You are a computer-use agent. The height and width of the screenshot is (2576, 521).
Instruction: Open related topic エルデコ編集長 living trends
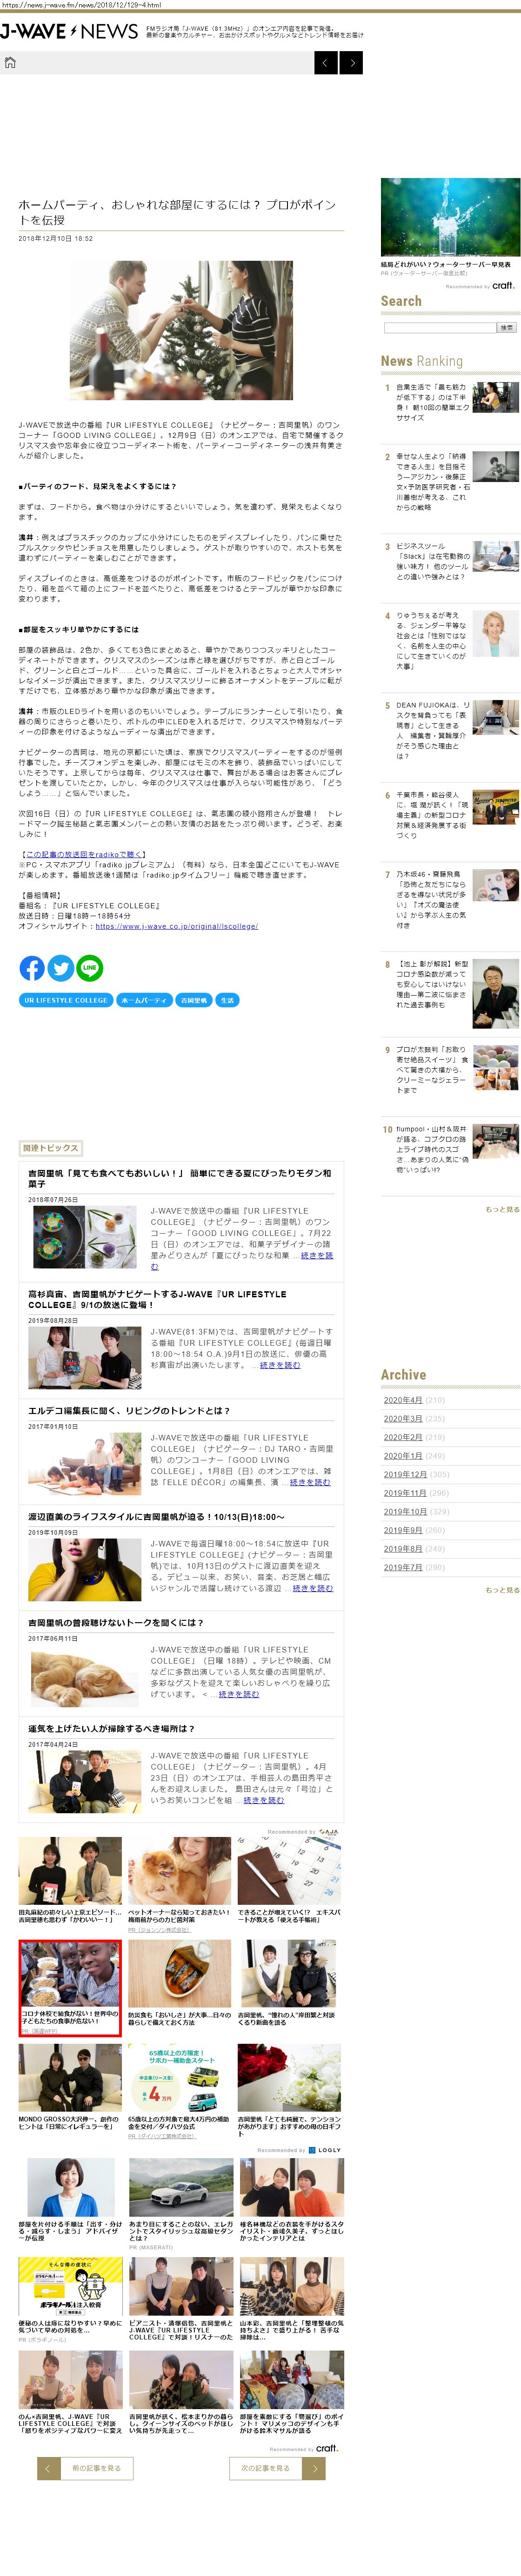coord(129,1411)
